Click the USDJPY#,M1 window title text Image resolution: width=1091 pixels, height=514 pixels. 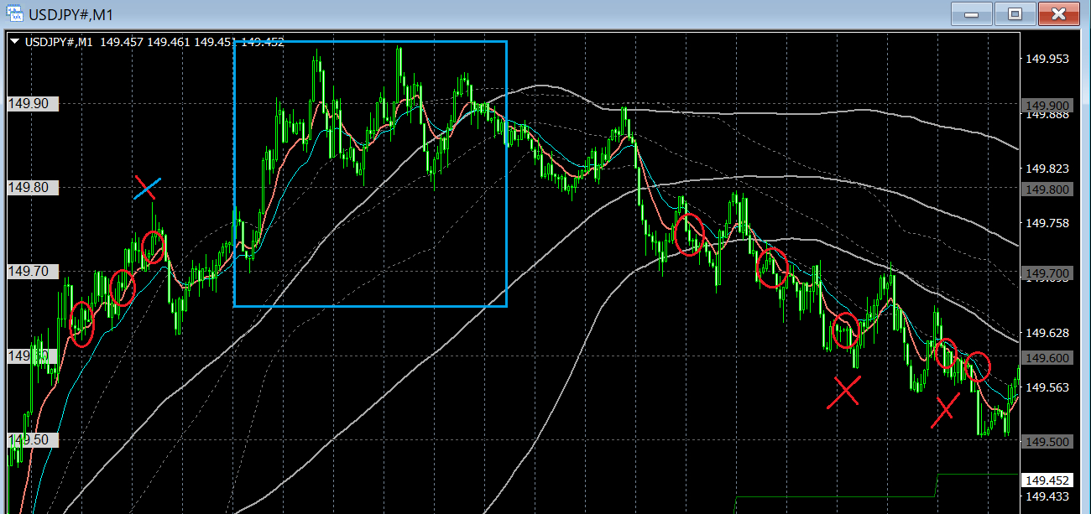point(71,14)
